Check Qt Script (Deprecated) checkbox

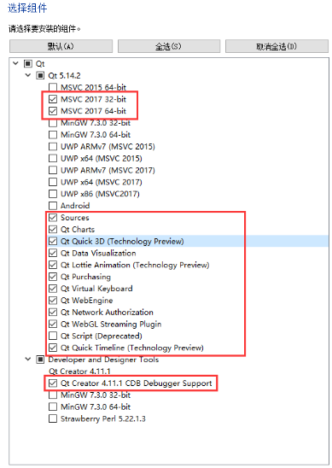coord(53,336)
